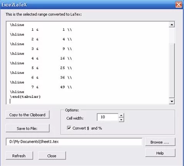Click the down arrow of the text area scrollbar
The height and width of the screenshot is (166, 184).
coord(172,101)
